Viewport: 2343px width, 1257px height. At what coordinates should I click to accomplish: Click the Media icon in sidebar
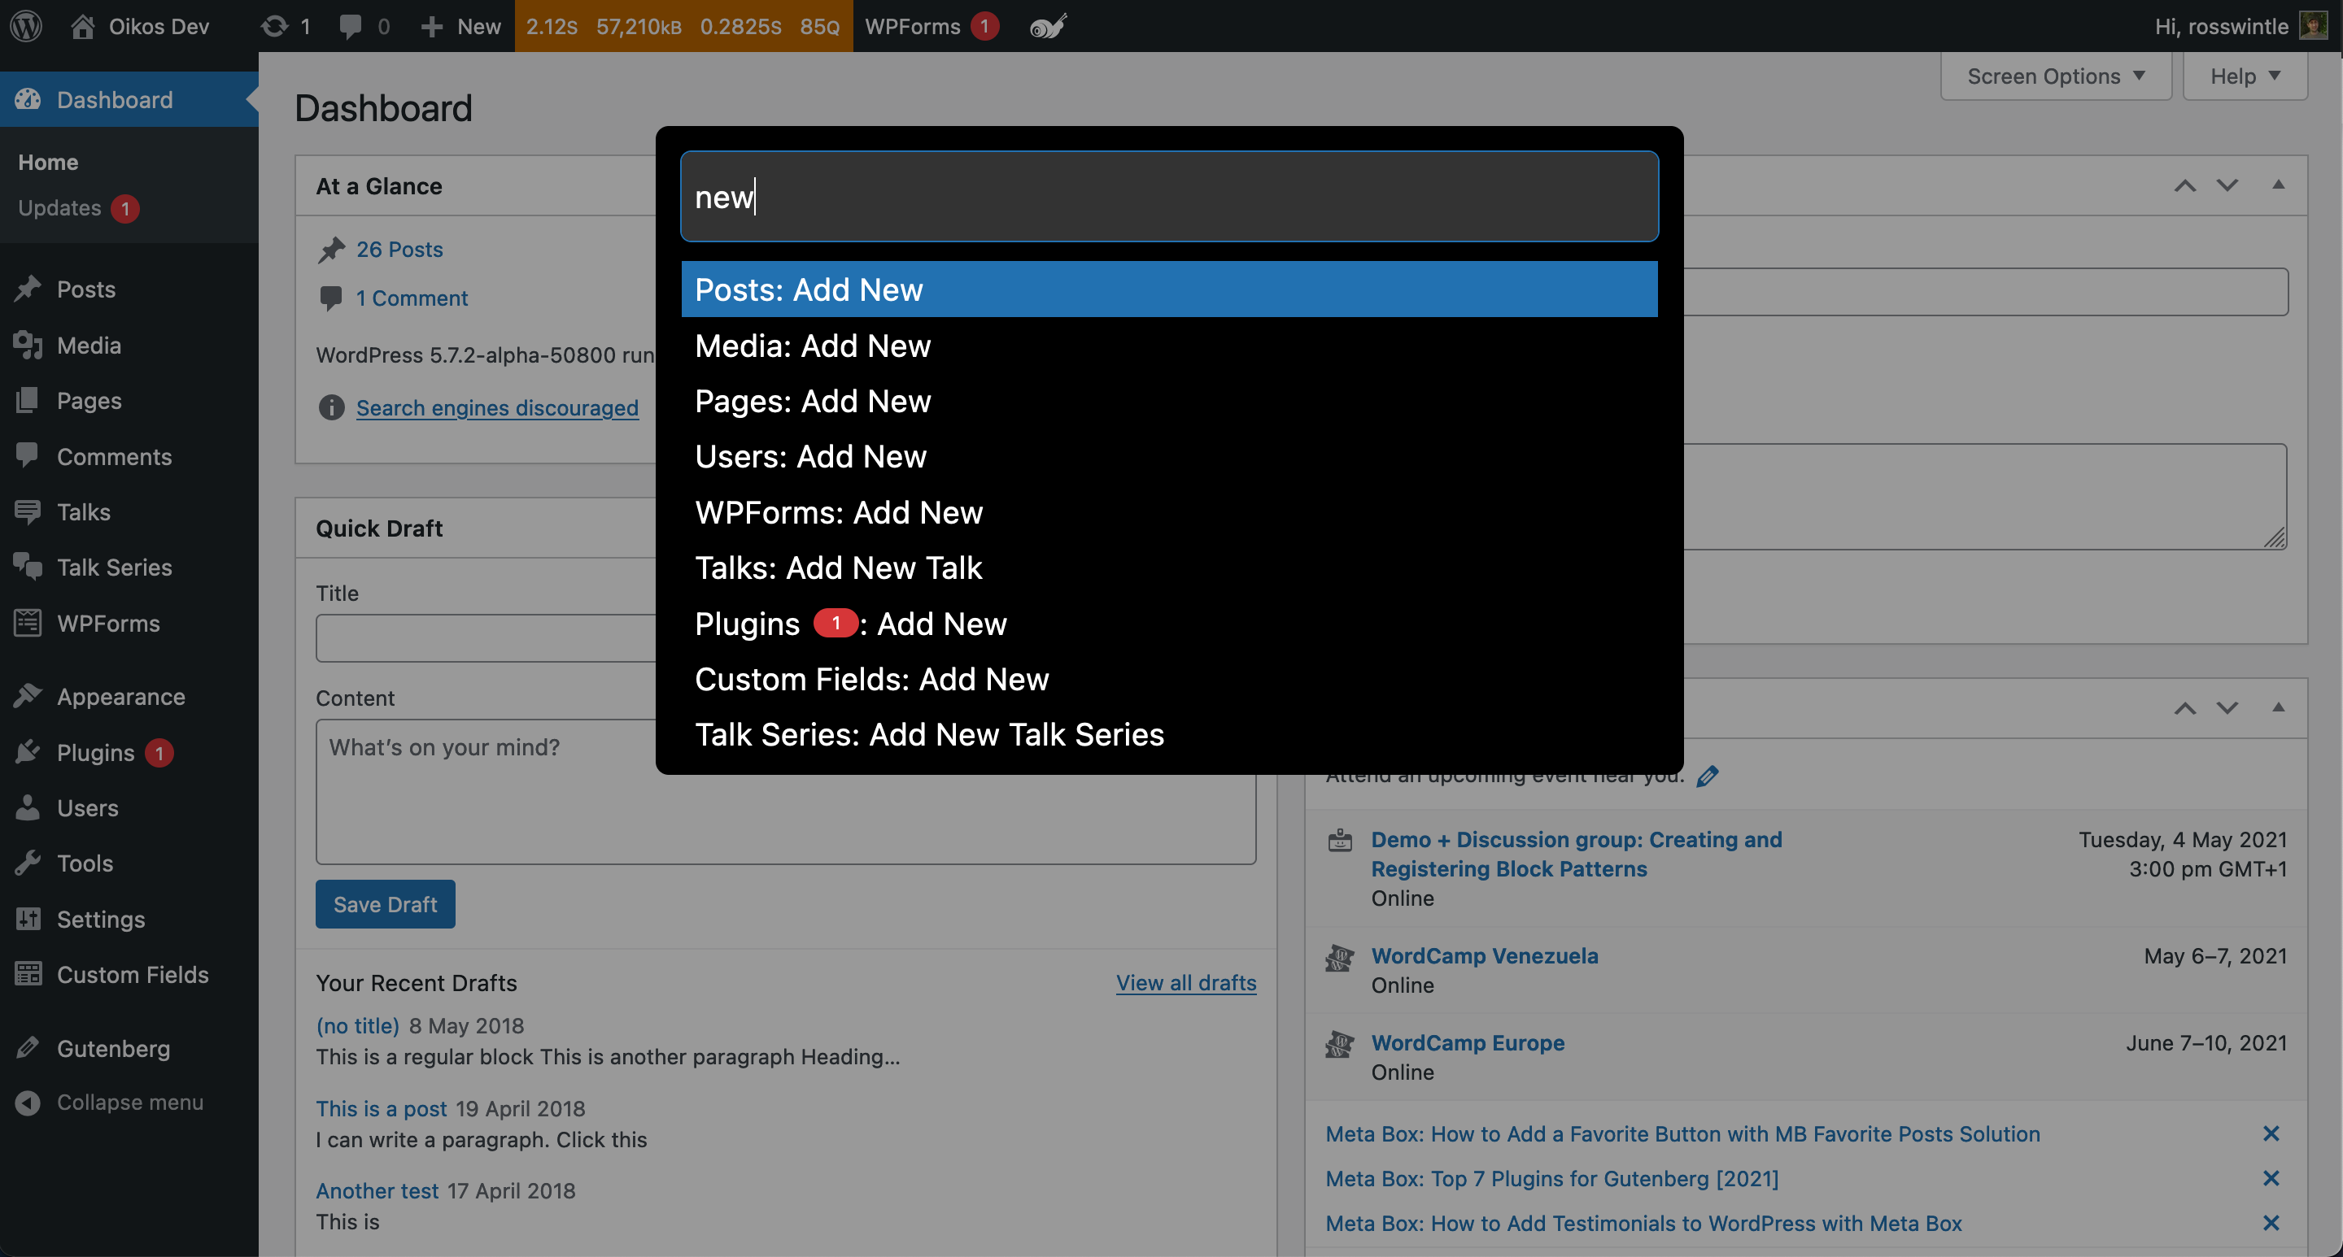28,345
